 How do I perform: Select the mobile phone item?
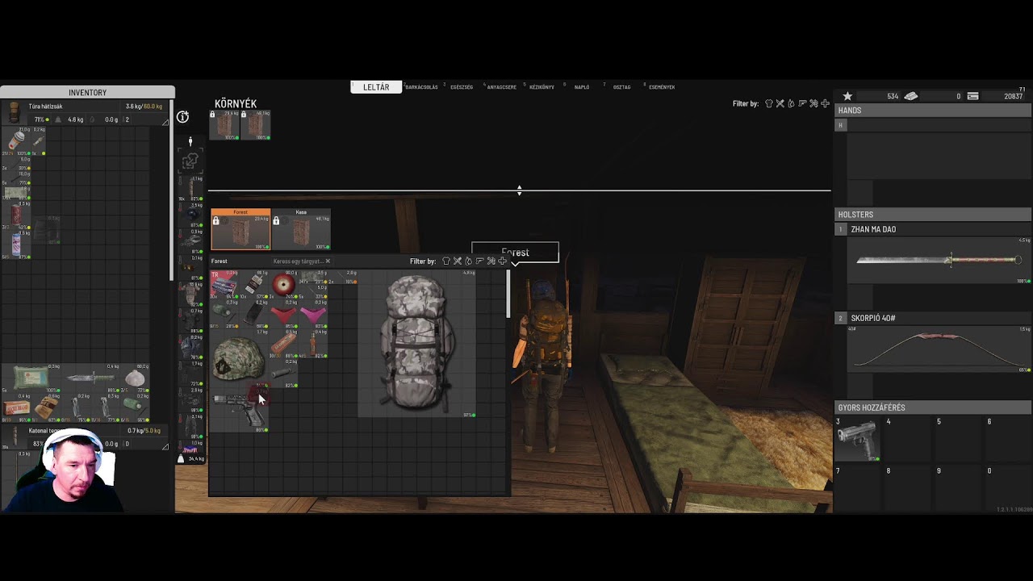pyautogui.click(x=254, y=314)
